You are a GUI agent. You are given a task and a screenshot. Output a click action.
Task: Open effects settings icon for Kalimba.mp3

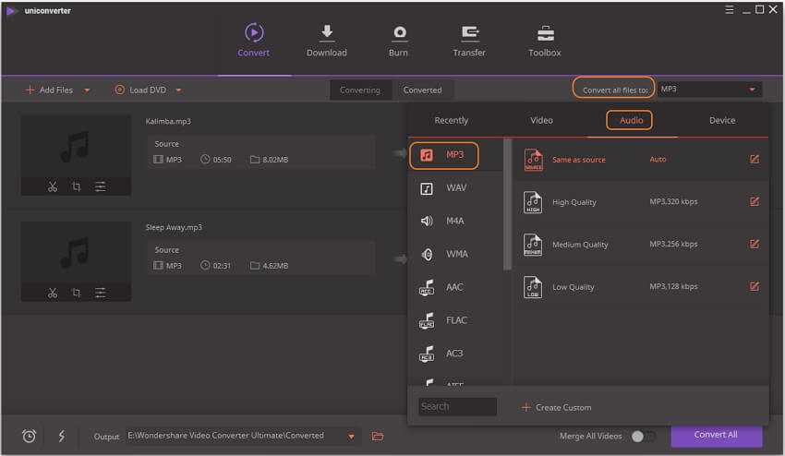[100, 186]
